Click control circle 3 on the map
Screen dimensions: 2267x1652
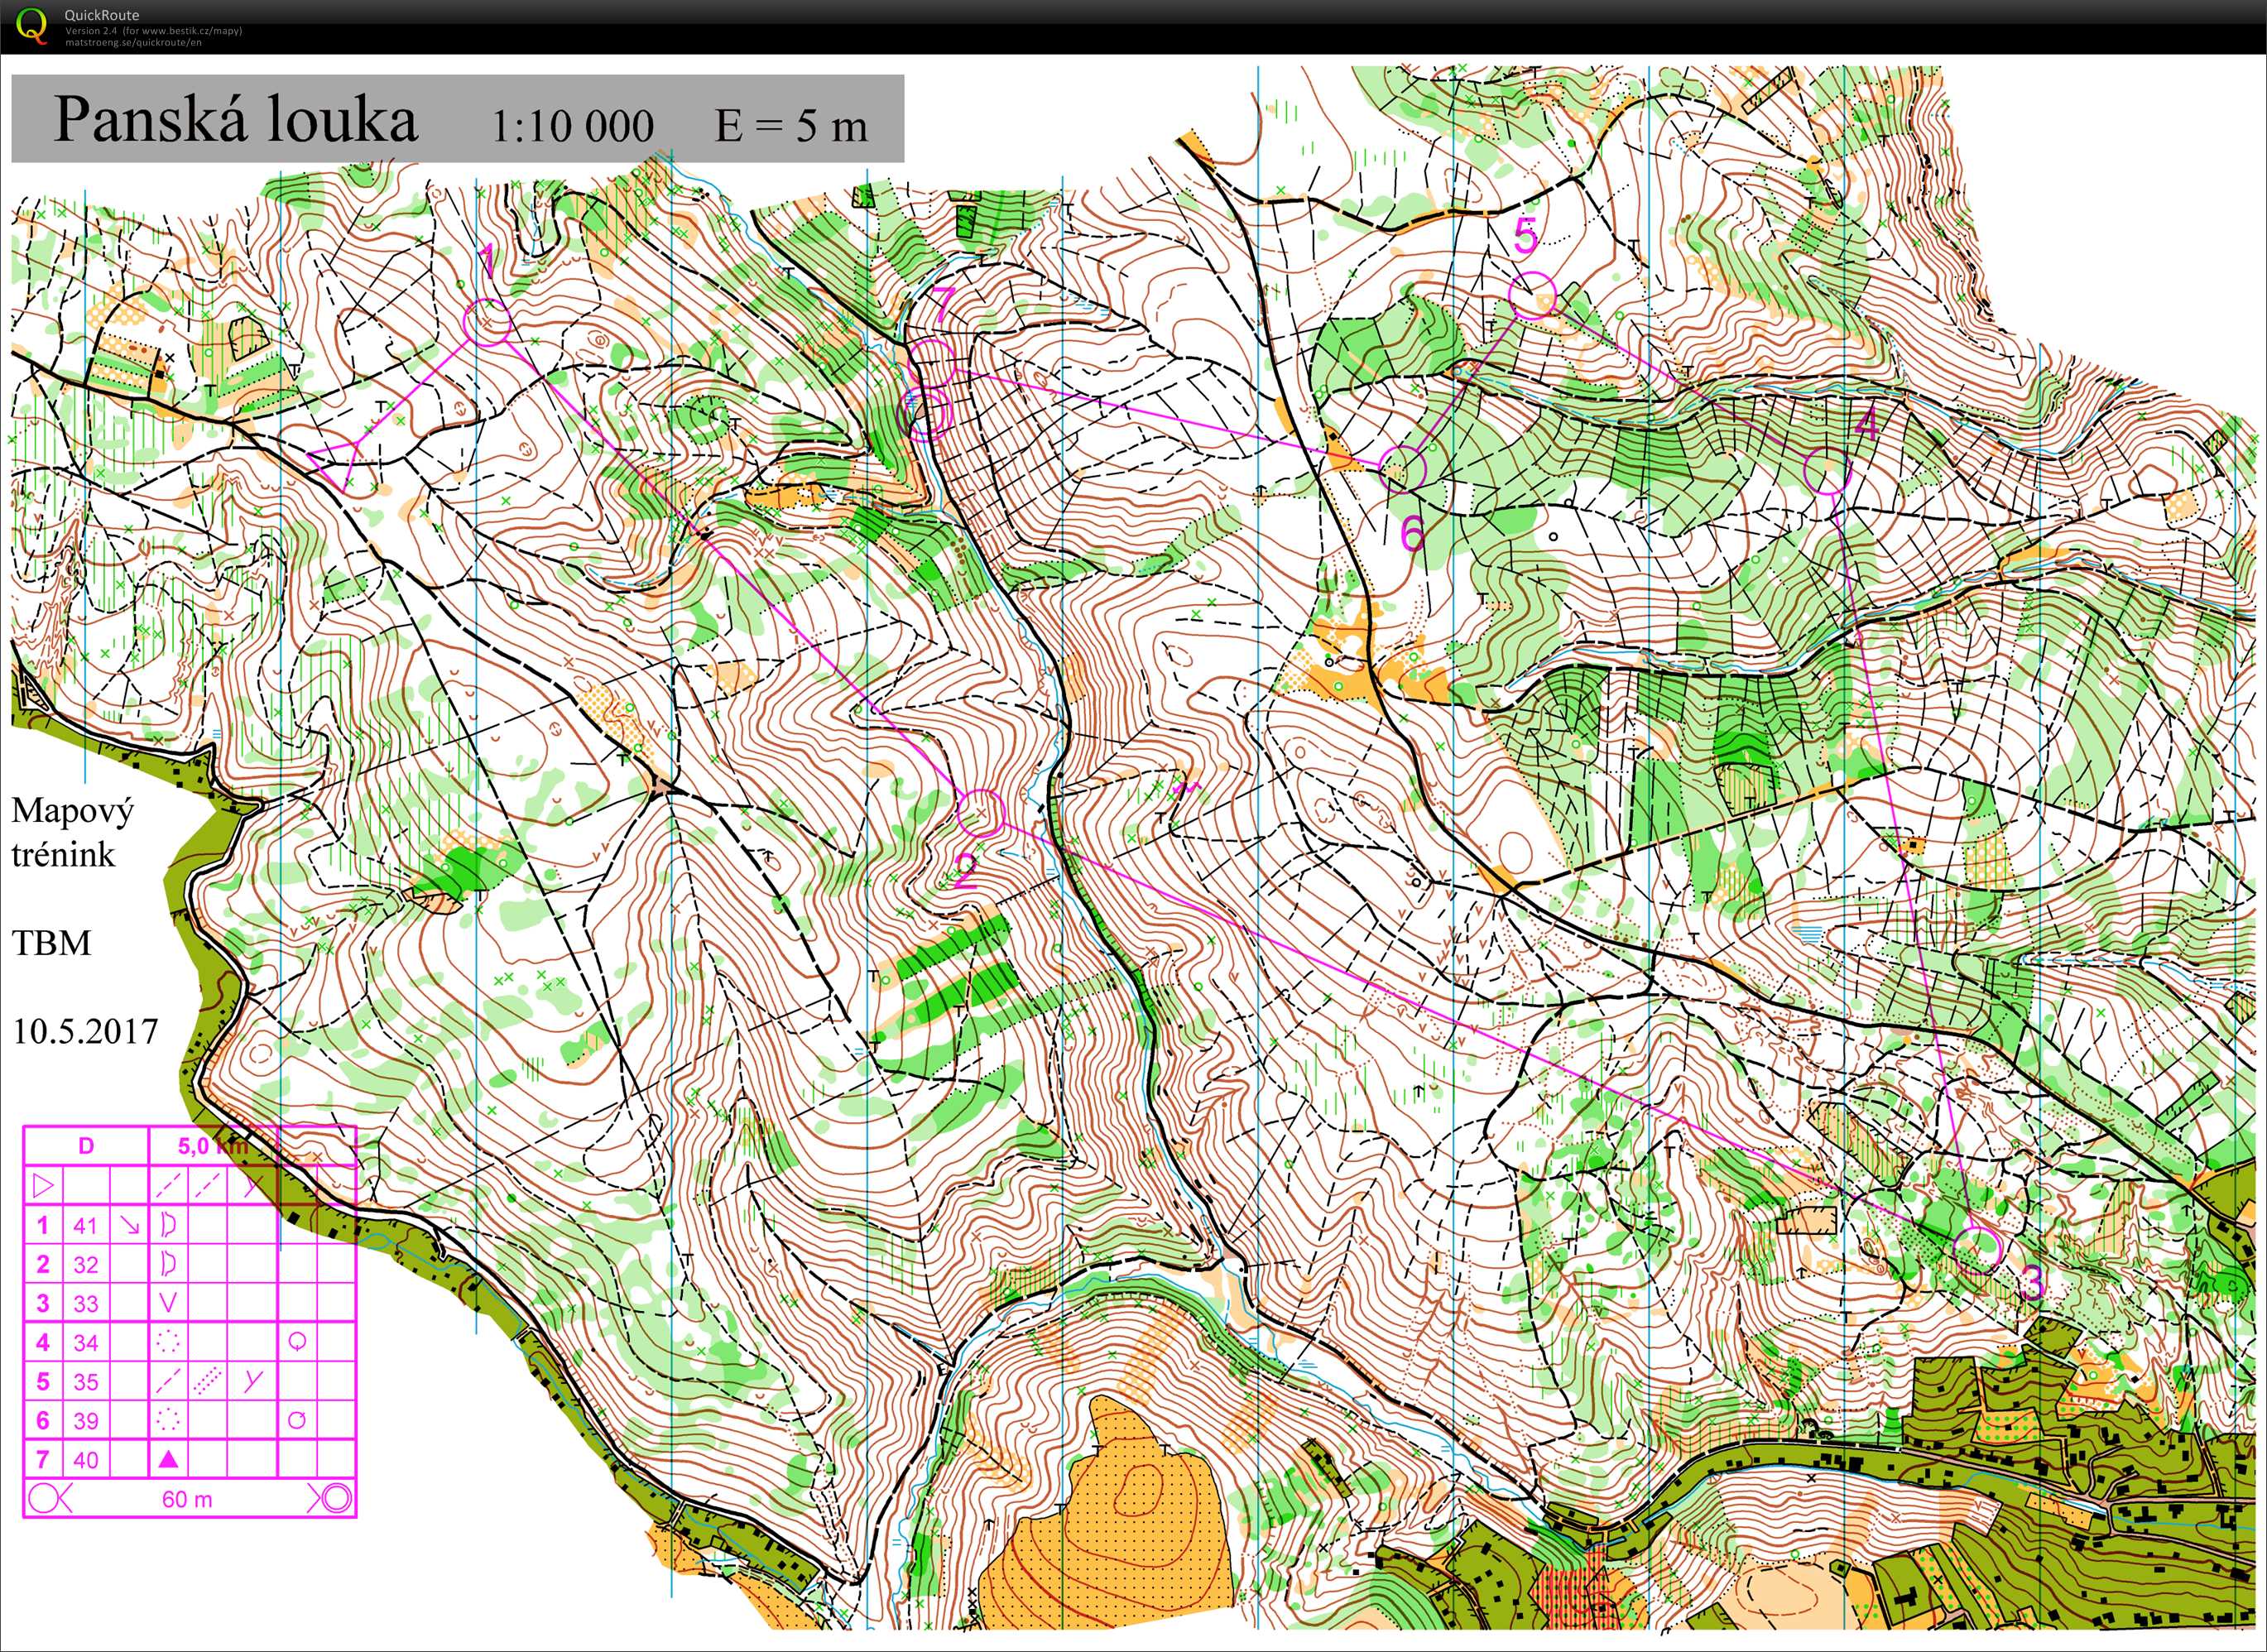coord(1977,1249)
